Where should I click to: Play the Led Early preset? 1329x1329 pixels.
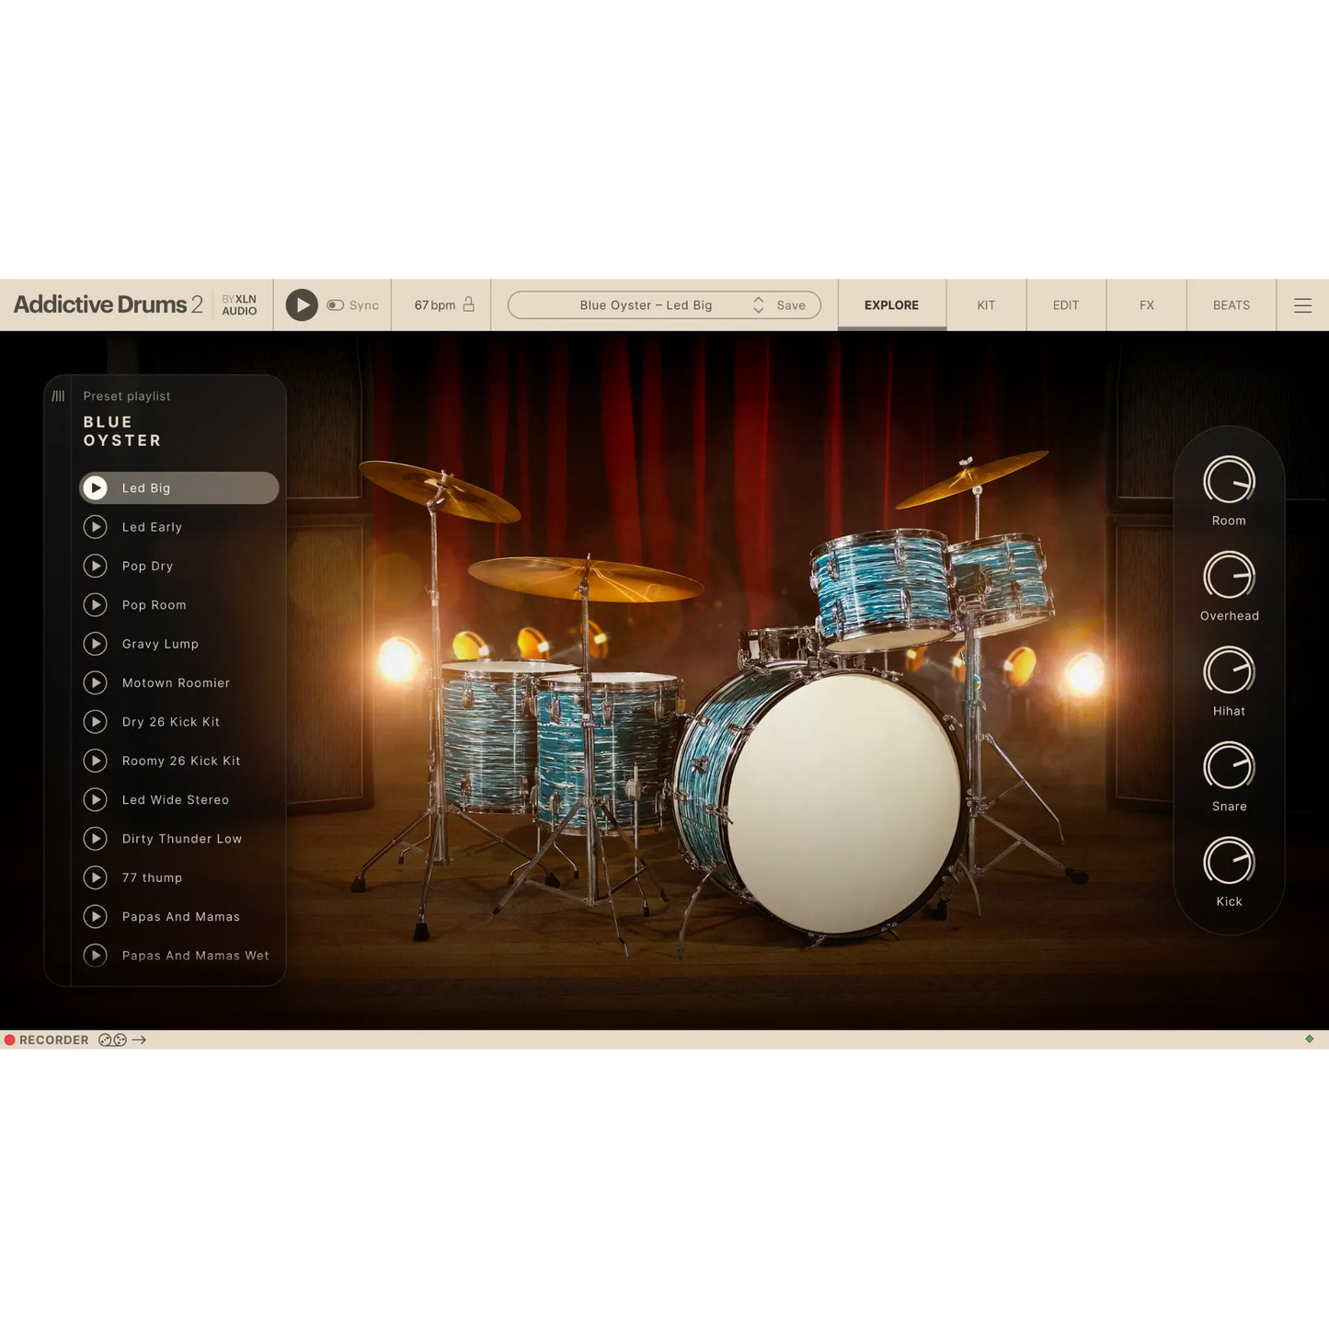coord(96,527)
